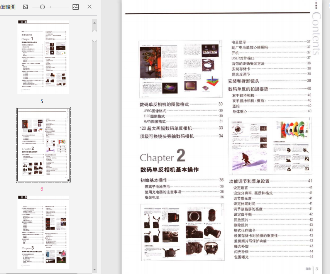The image size is (330, 274).
Task: Click the entry 安装和拆卸镜头
Action: pos(244,81)
